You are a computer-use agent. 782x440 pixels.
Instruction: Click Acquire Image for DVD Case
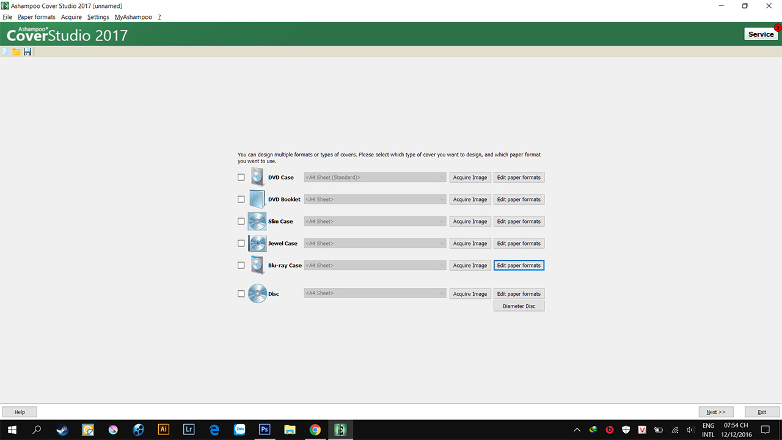470,177
